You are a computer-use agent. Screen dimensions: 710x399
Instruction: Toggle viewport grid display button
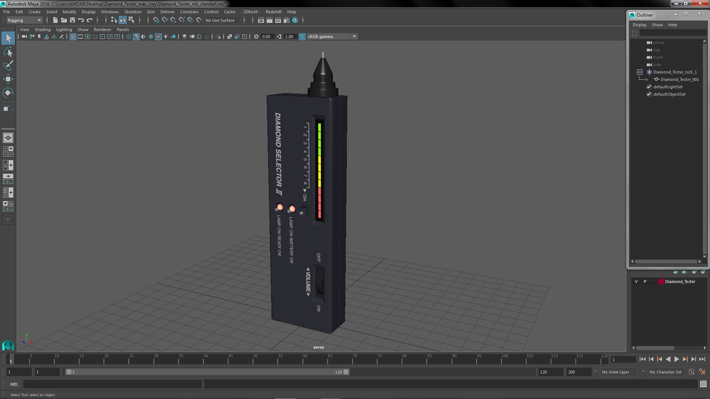click(x=73, y=37)
